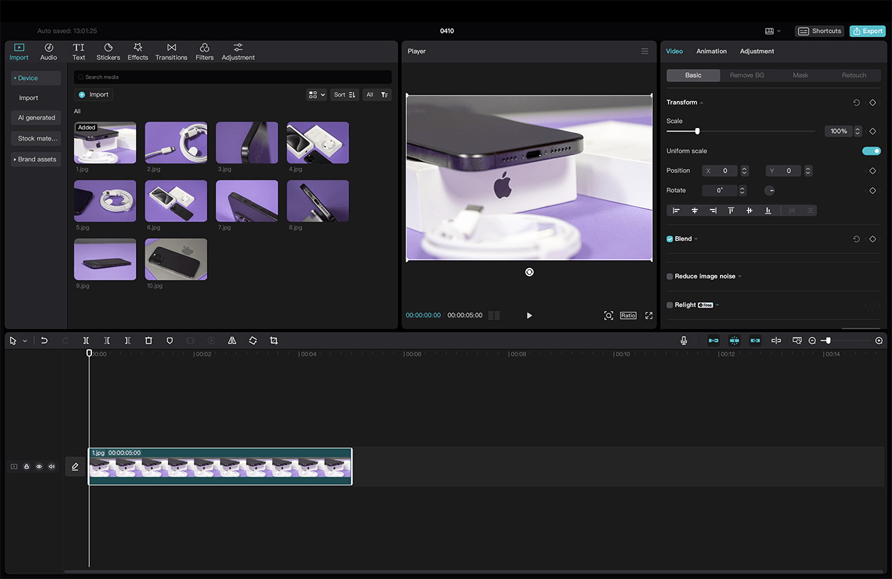Viewport: 892px width, 579px height.
Task: Delete left portion of clip icon
Action: 107,340
